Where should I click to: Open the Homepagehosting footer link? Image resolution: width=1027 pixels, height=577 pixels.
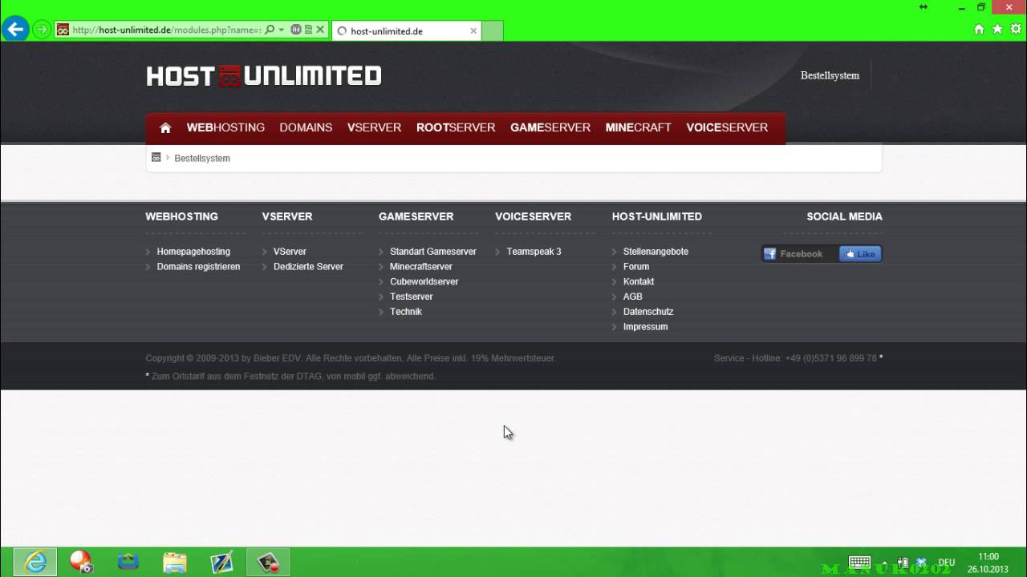[x=193, y=252]
